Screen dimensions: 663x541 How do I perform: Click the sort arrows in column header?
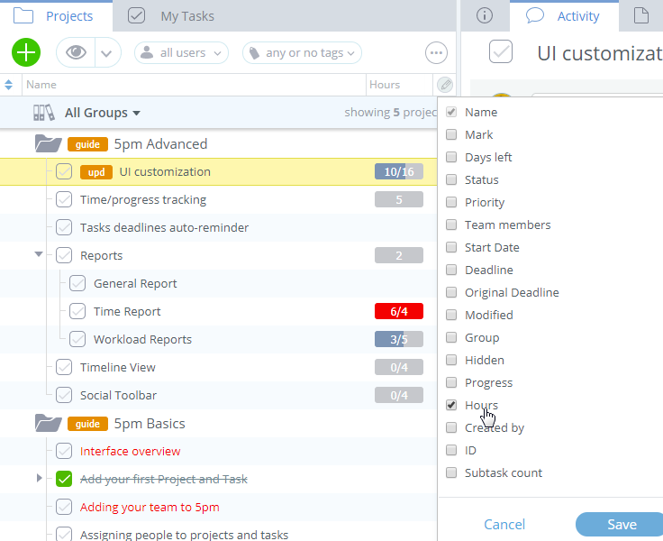[x=9, y=85]
